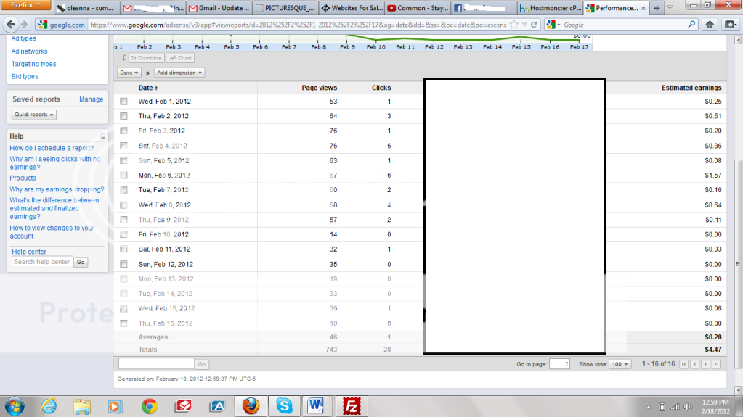Open the Targeting types report link
Image resolution: width=743 pixels, height=417 pixels.
[33, 64]
